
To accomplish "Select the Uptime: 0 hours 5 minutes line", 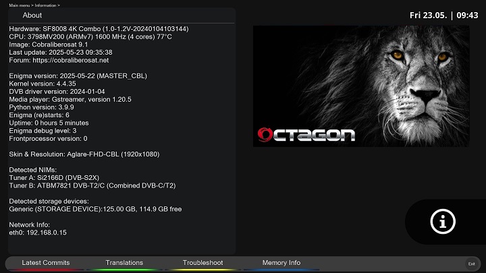I will (x=49, y=123).
